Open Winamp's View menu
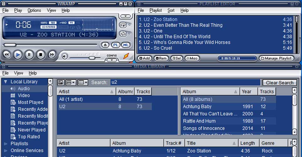This screenshot has height=157, width=302. coord(52,10)
